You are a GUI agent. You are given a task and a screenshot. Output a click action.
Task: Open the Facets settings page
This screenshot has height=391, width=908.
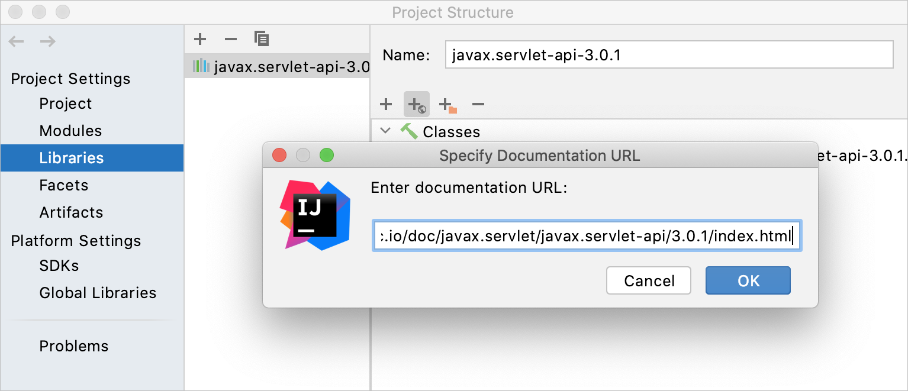click(63, 185)
